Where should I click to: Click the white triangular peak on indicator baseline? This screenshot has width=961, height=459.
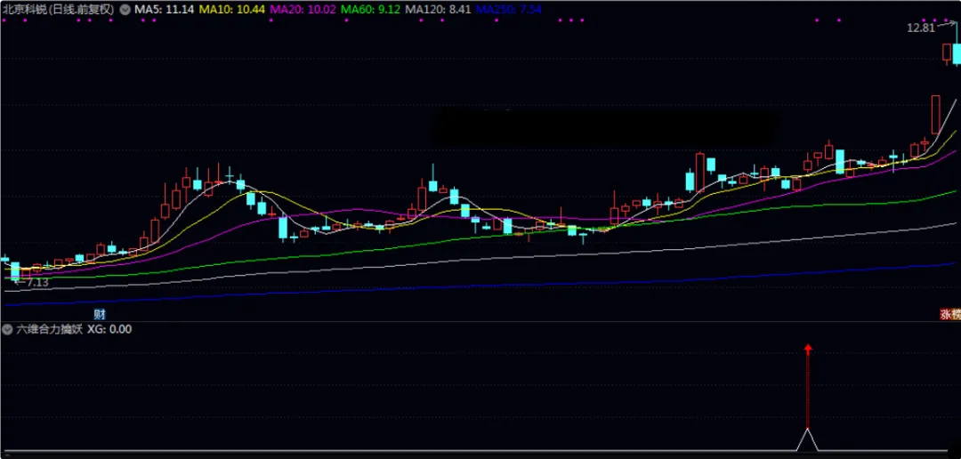808,440
